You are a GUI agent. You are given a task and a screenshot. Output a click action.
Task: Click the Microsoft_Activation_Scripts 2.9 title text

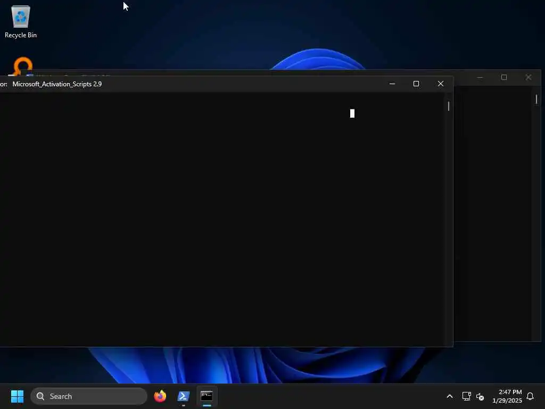(x=57, y=84)
